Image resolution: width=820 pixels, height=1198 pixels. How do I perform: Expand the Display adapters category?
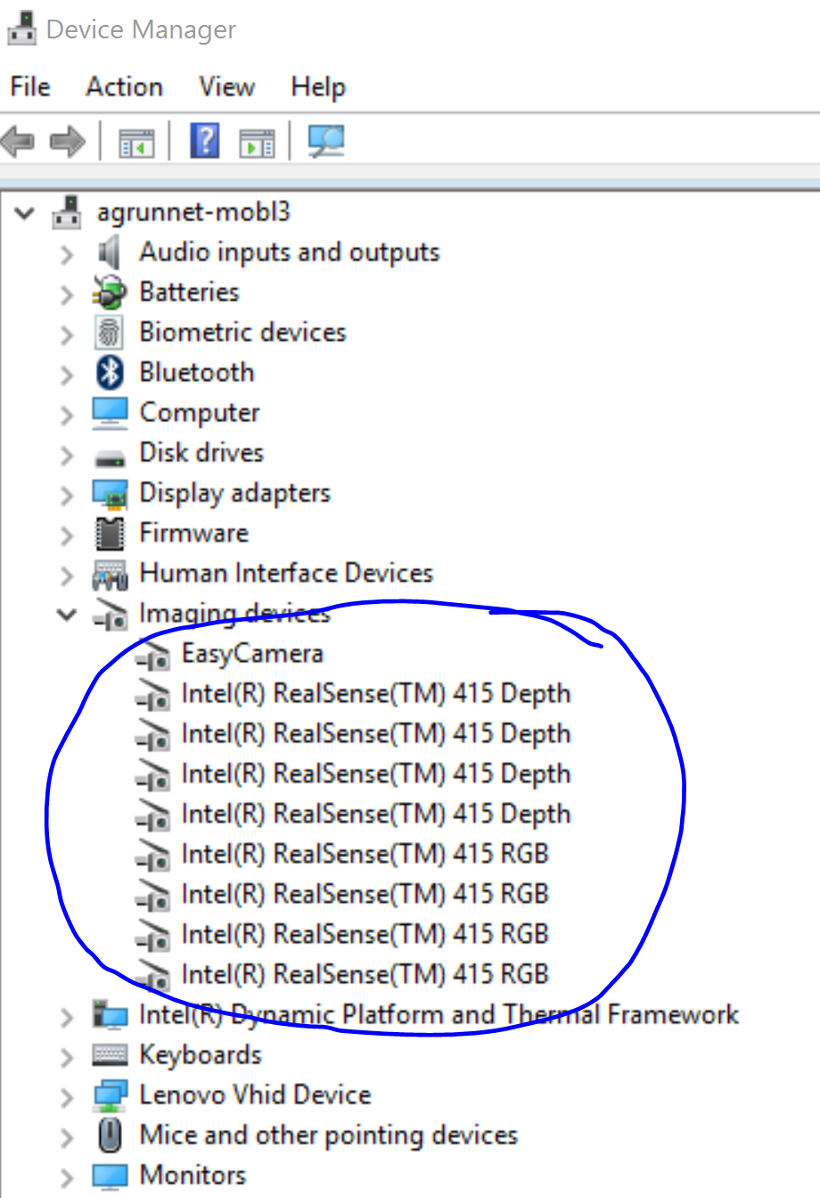67,495
